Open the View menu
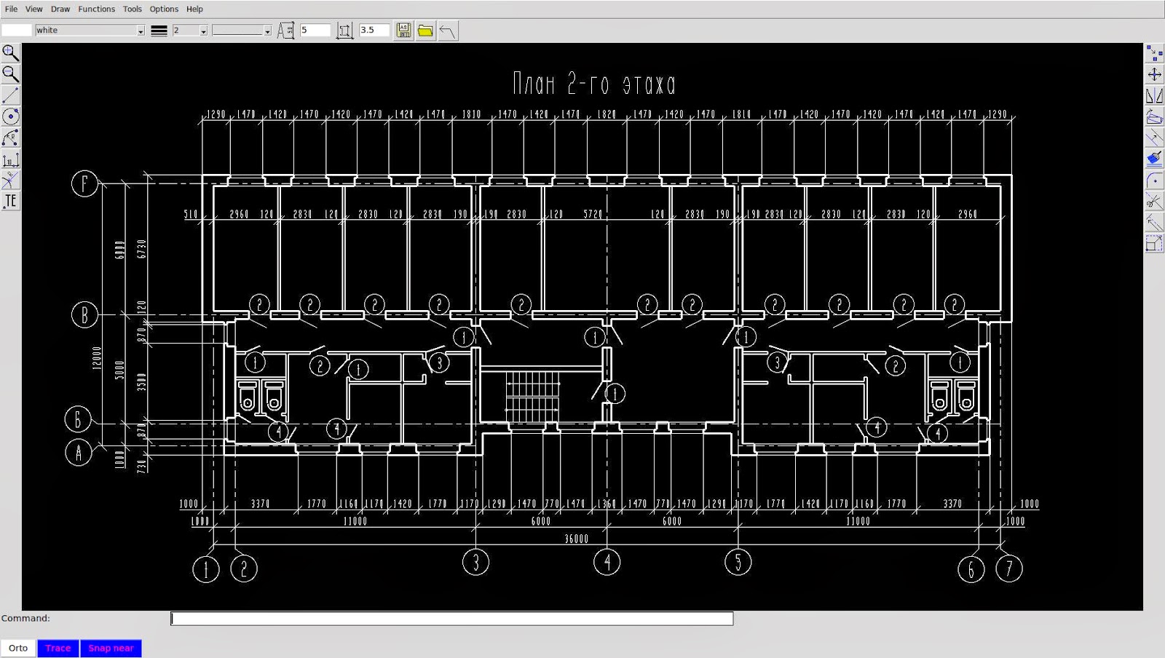This screenshot has height=658, width=1165. [33, 9]
